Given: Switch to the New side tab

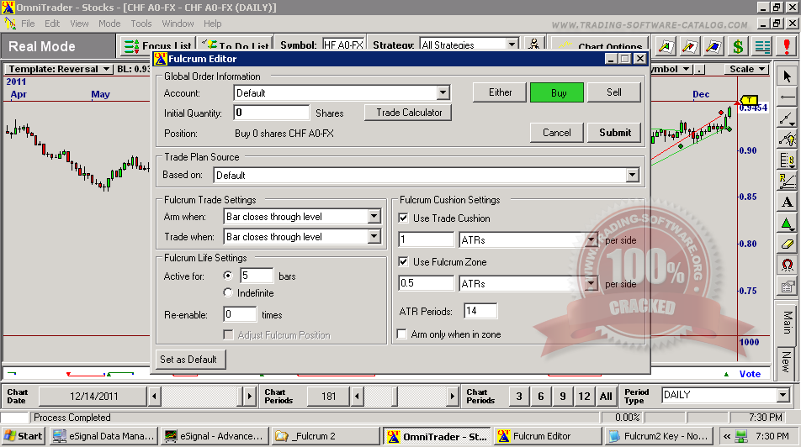Looking at the screenshot, I should (x=786, y=361).
